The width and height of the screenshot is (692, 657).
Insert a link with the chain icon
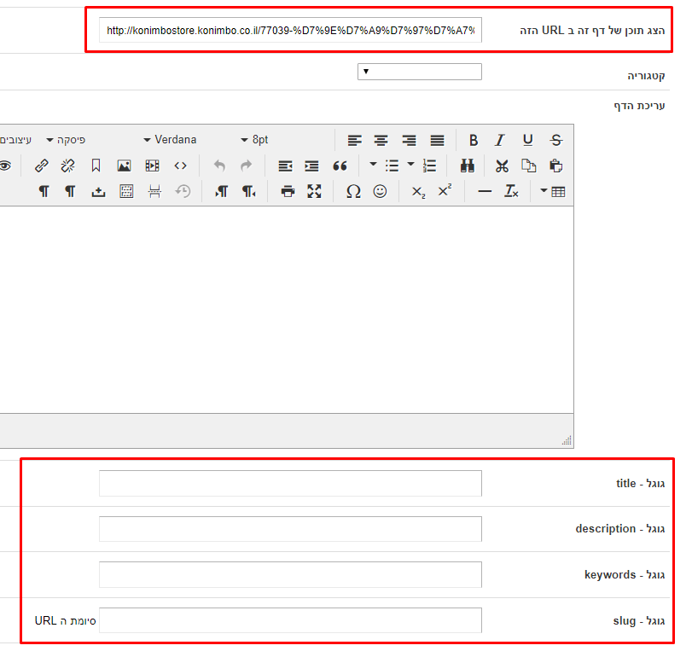pos(42,166)
